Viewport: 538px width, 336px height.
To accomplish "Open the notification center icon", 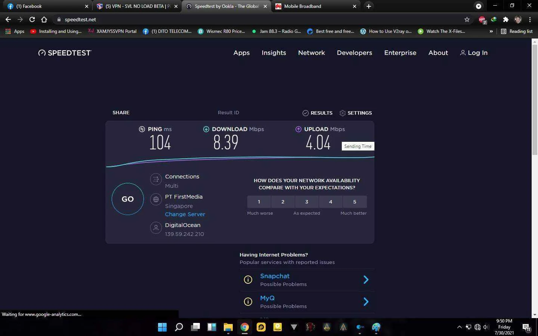I will (x=526, y=327).
